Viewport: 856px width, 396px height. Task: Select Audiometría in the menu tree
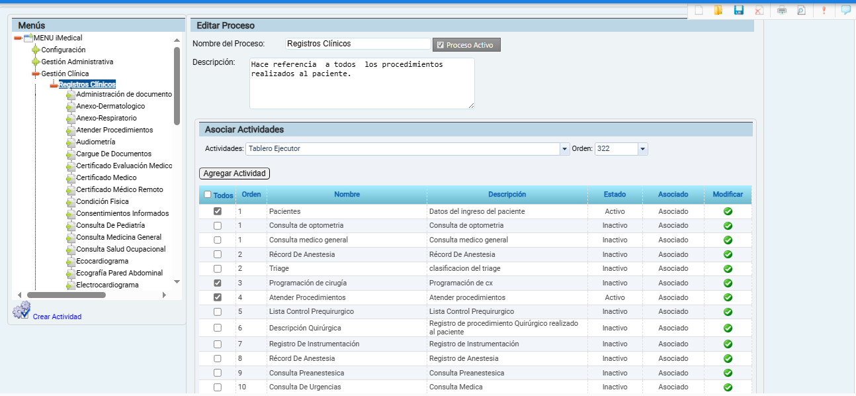click(x=95, y=142)
